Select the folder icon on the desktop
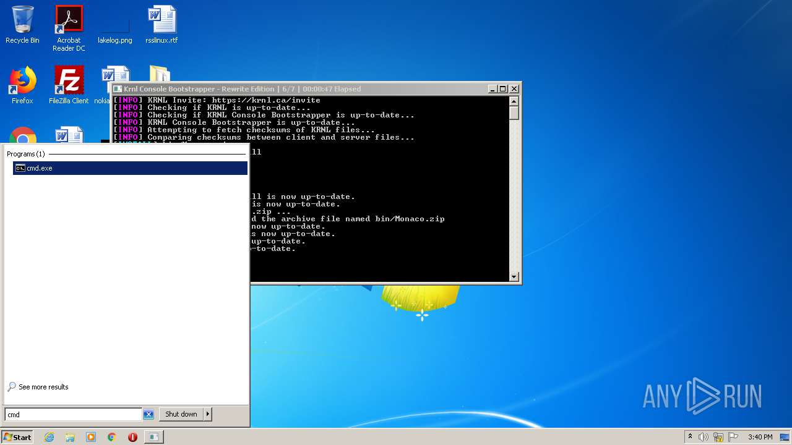 (x=160, y=74)
